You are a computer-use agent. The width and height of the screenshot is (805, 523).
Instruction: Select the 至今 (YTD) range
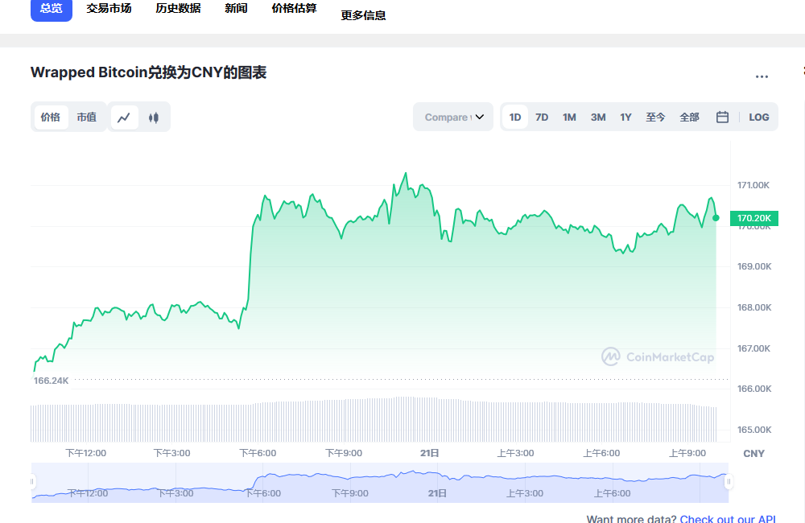pos(655,117)
